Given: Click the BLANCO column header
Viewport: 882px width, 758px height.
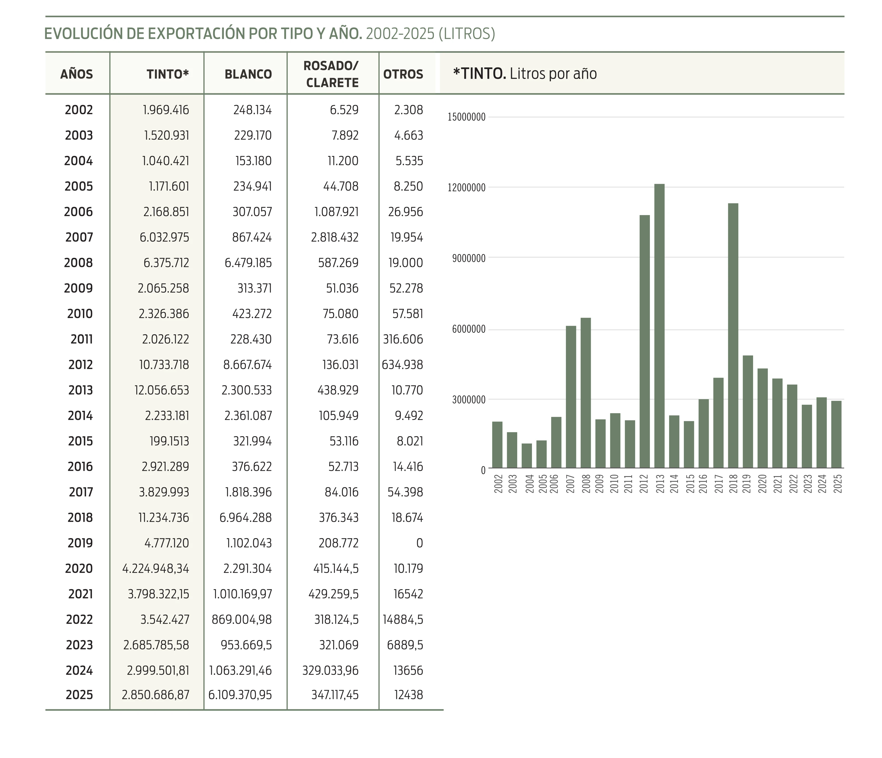Looking at the screenshot, I should click(x=248, y=74).
